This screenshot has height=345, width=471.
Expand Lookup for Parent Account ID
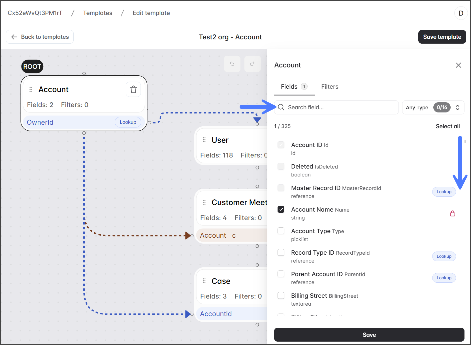444,278
